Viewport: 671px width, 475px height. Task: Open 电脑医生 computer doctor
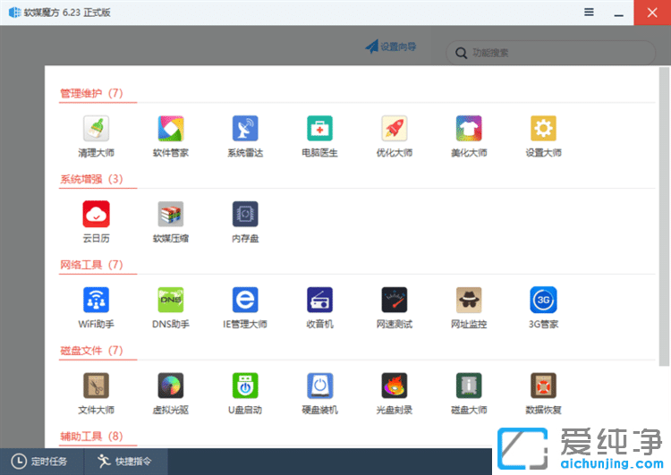(319, 129)
